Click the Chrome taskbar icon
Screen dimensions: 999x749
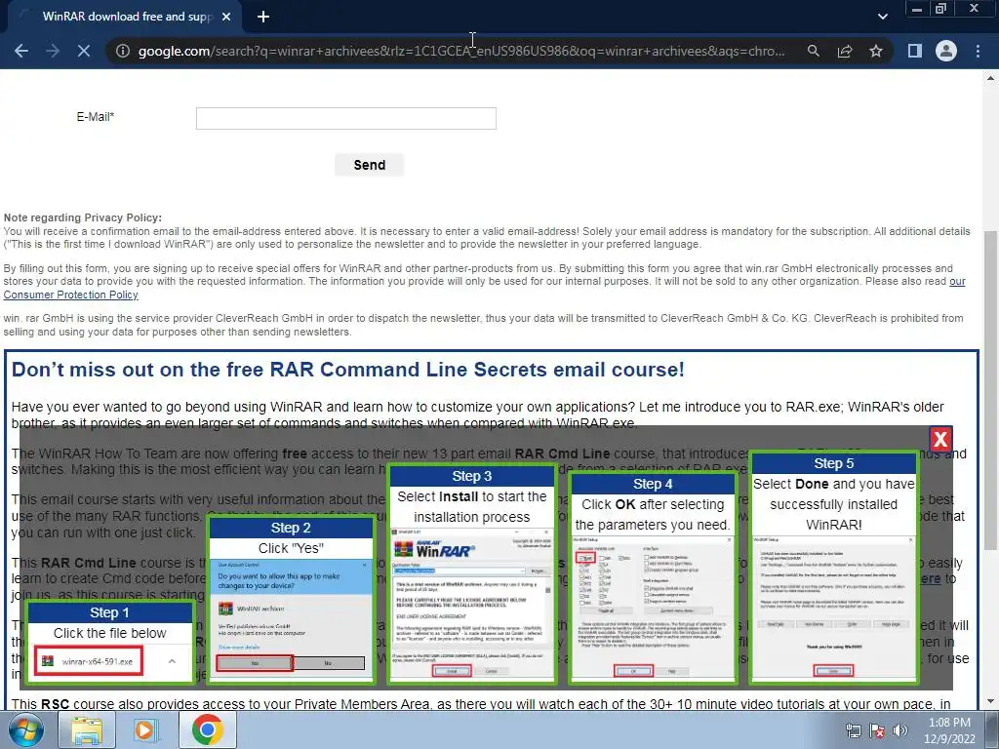pos(207,729)
